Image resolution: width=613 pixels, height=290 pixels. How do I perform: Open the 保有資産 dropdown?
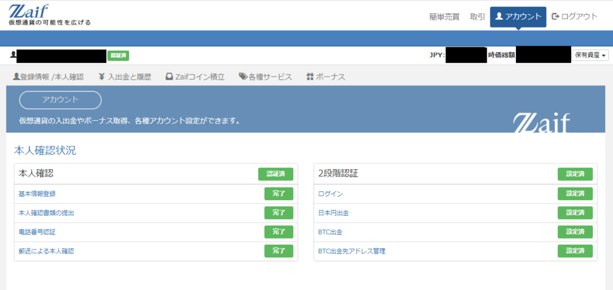coord(590,56)
